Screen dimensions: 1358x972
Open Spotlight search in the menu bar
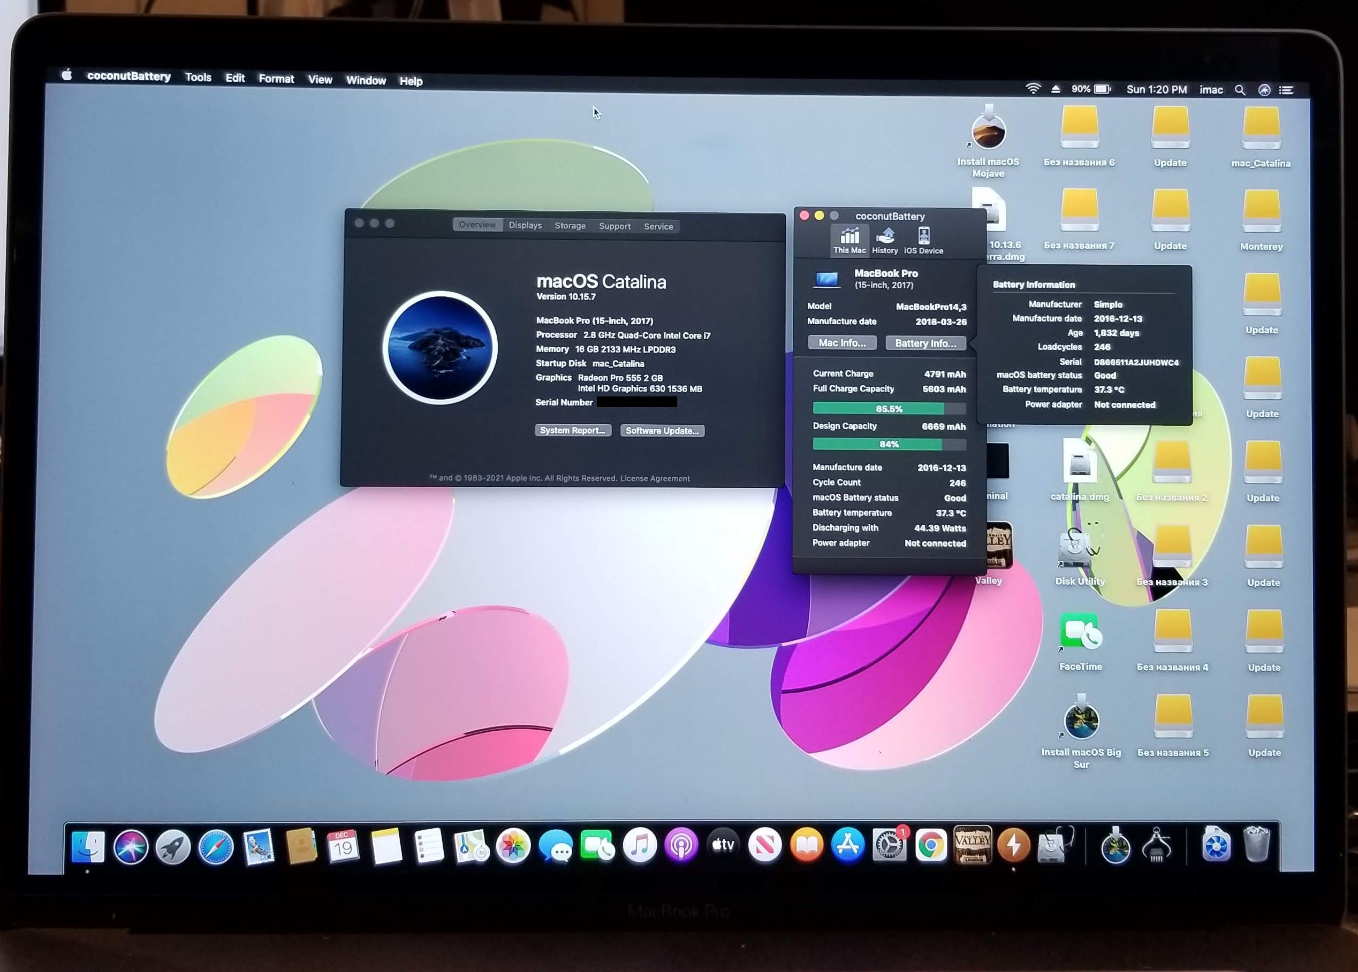coord(1240,90)
